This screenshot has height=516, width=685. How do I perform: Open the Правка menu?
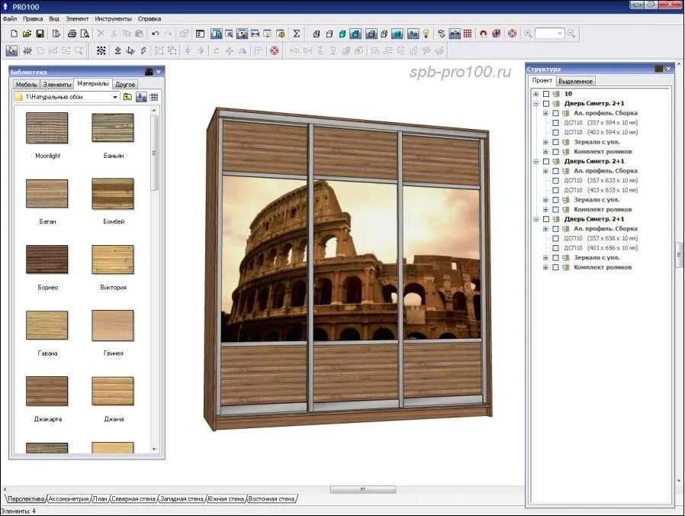click(33, 19)
